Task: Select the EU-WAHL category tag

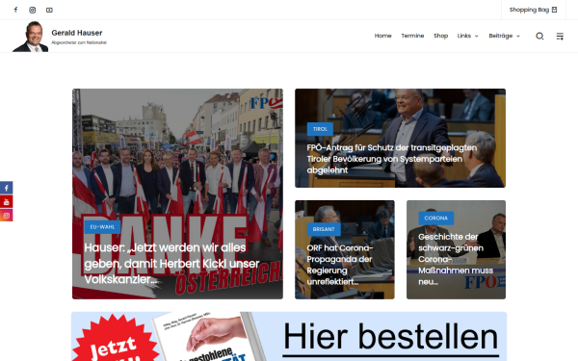Action: pyautogui.click(x=102, y=227)
